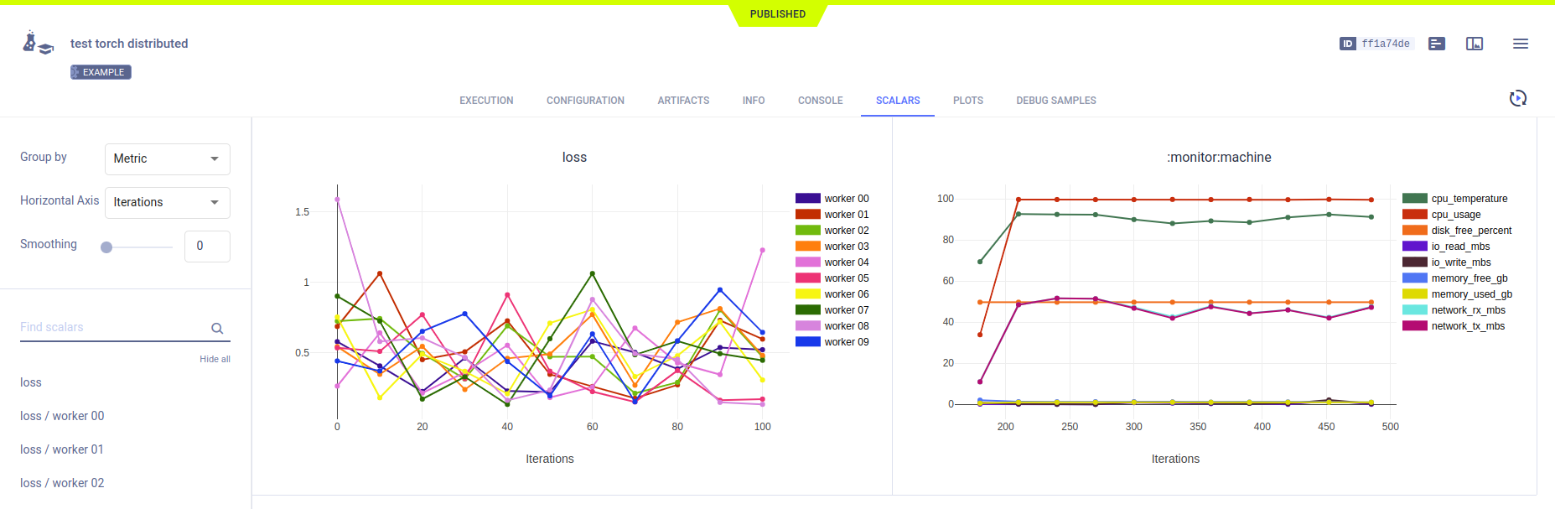
Task: Click the Smoothing slider handle
Action: pyautogui.click(x=106, y=247)
